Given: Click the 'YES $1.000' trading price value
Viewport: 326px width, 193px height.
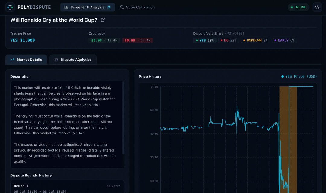Looking at the screenshot, I should coord(23,40).
